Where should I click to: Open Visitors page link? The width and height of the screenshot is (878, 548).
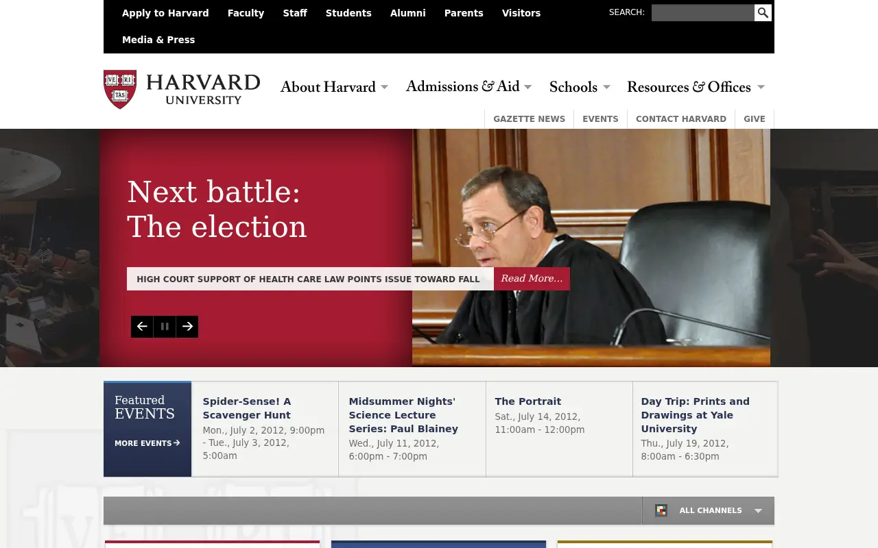click(x=521, y=13)
